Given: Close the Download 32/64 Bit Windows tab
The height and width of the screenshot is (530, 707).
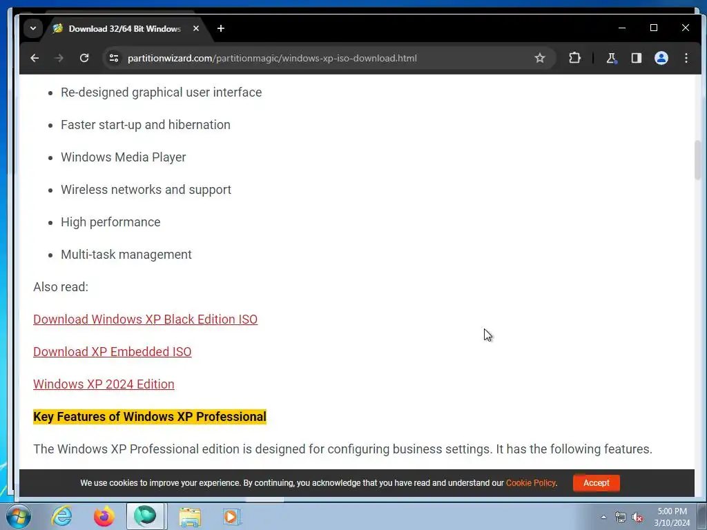Looking at the screenshot, I should [x=195, y=28].
